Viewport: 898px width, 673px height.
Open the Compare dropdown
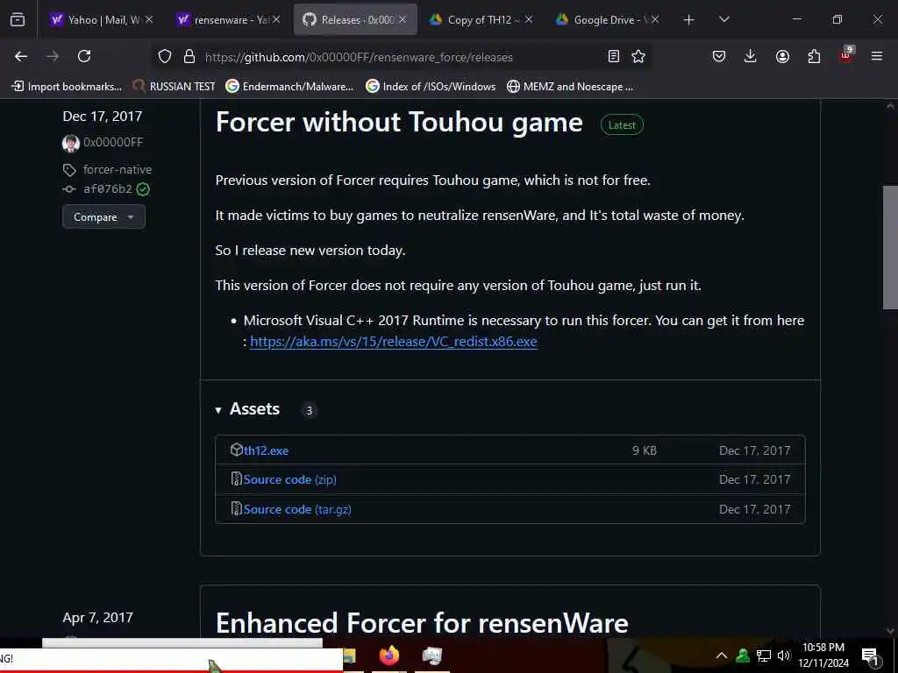(x=103, y=217)
